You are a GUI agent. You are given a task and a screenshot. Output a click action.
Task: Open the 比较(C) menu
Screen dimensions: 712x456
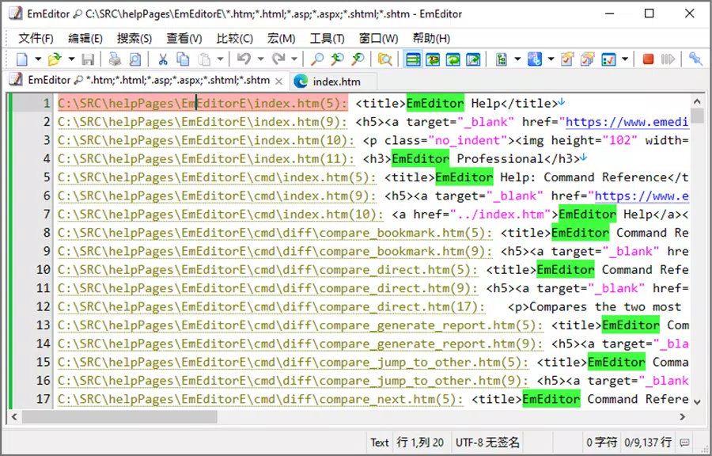(234, 38)
